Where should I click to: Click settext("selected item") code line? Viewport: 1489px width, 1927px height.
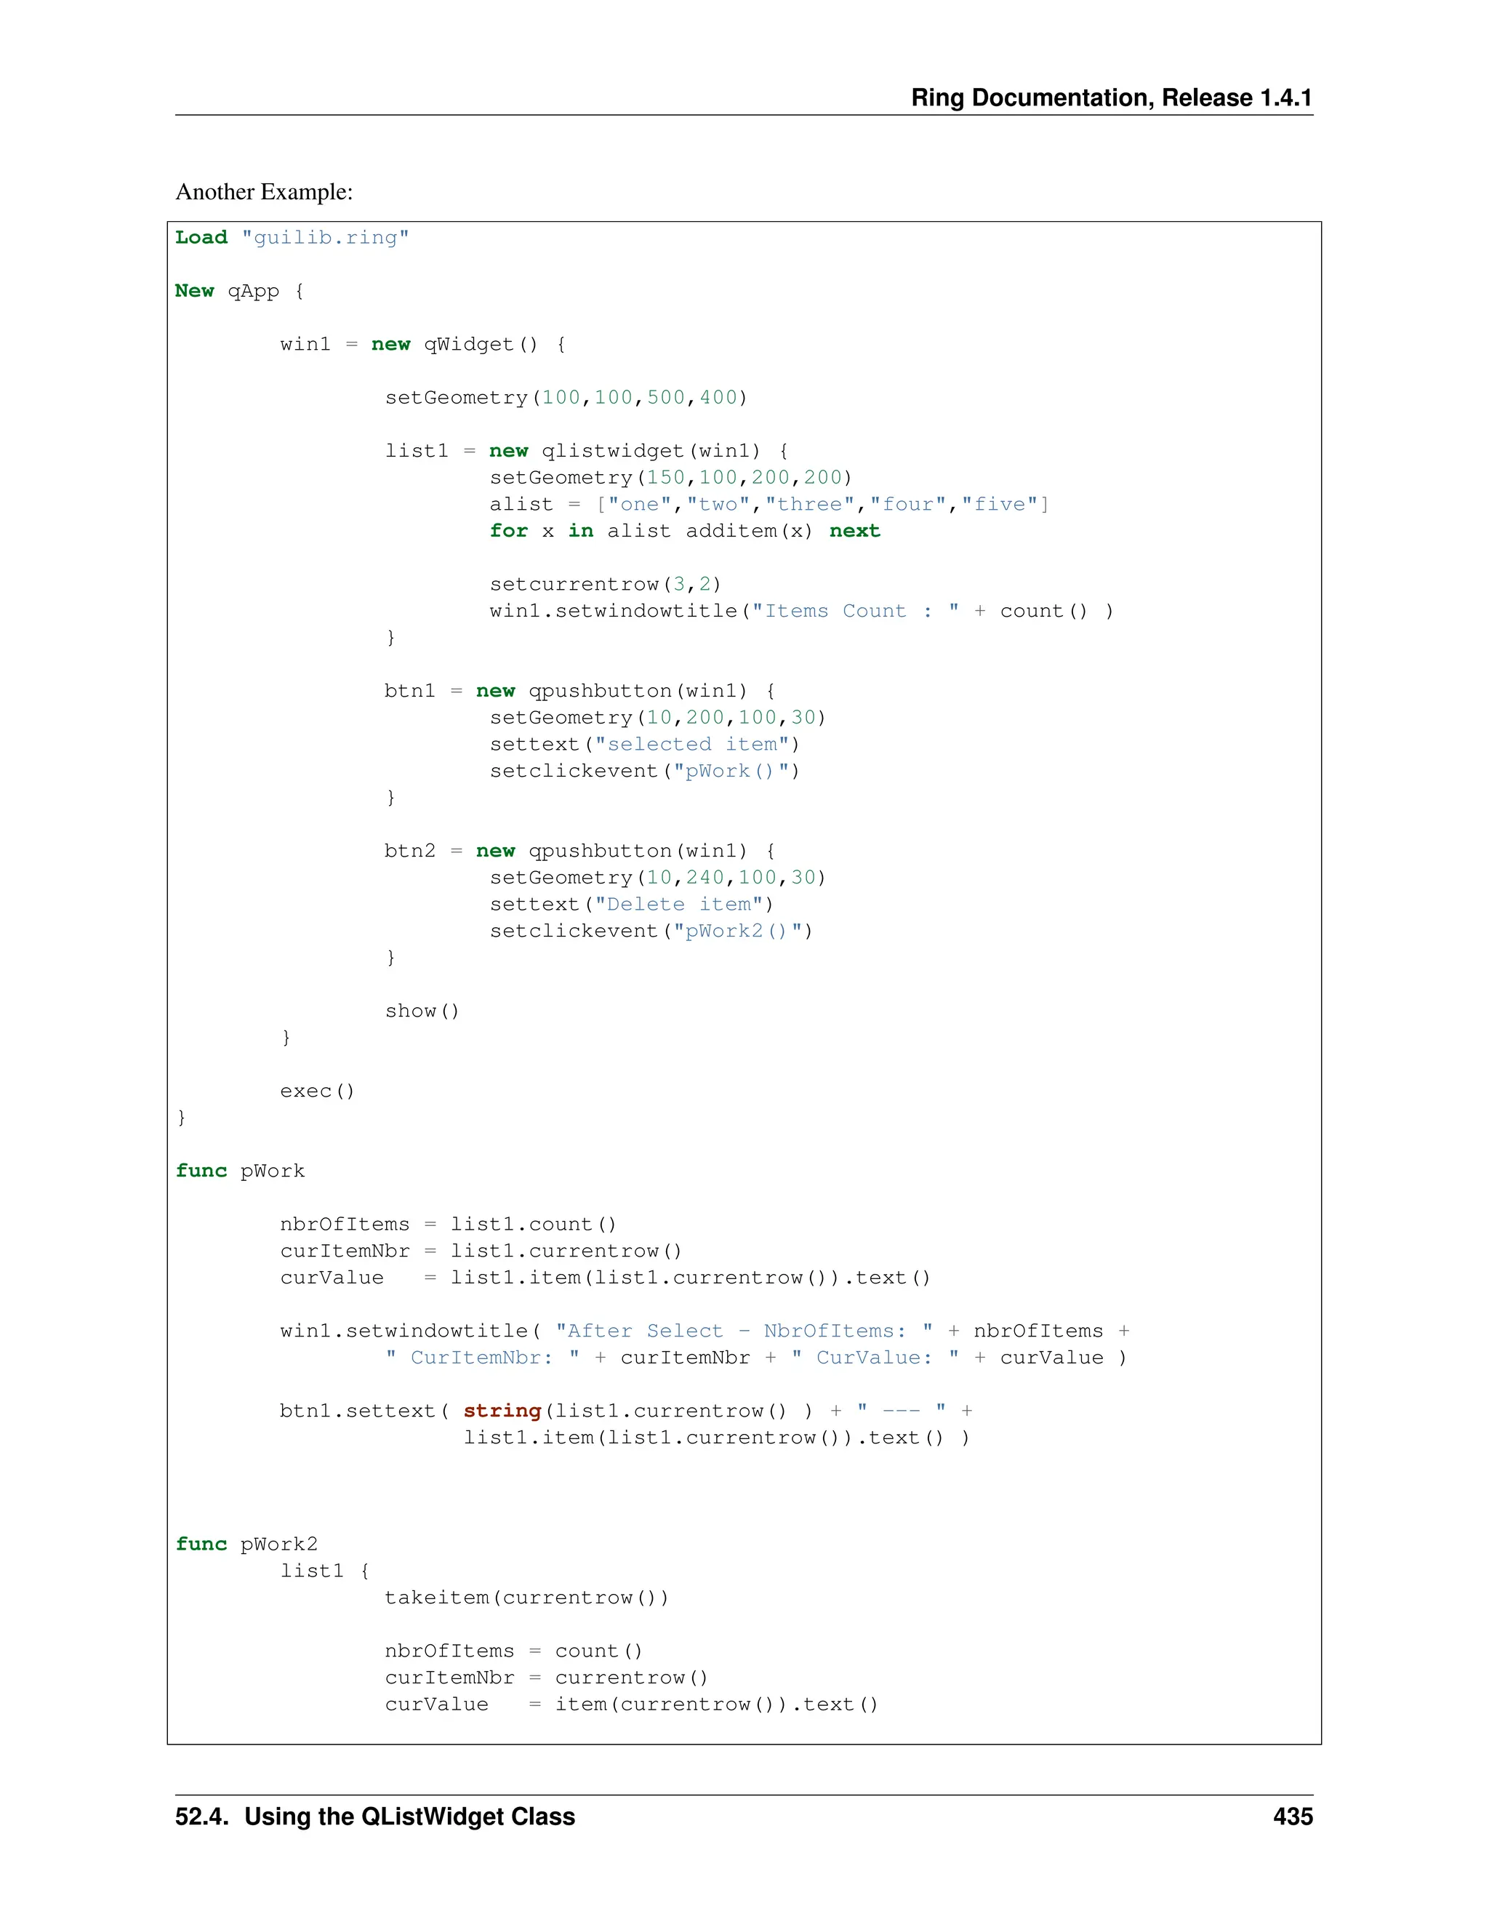pos(644,745)
